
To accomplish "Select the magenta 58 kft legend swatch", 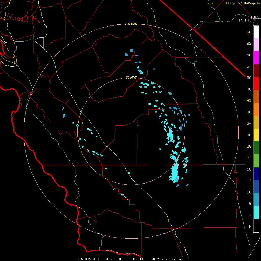I will (x=256, y=58).
